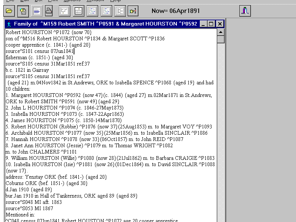Click the exit door icon right of the date

click(245, 11)
